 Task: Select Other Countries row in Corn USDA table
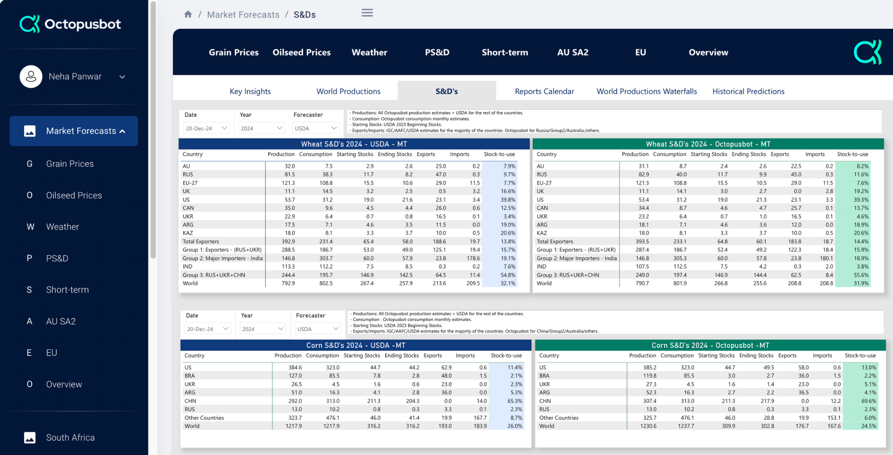click(x=353, y=418)
